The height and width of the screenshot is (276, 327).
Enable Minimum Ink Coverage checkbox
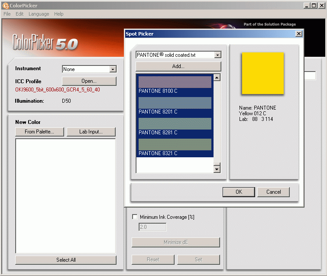pos(135,217)
